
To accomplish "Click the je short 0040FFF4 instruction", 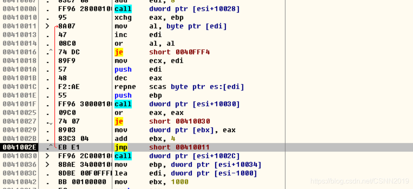I will click(x=162, y=52).
